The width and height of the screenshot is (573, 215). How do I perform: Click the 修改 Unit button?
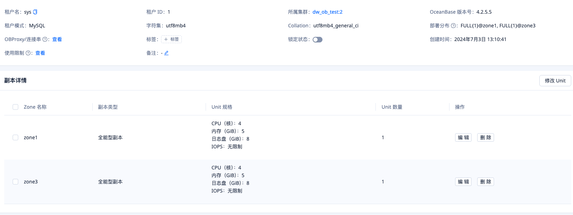555,81
